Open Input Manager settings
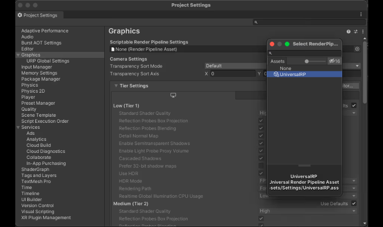This screenshot has width=383, height=227. pyautogui.click(x=37, y=67)
